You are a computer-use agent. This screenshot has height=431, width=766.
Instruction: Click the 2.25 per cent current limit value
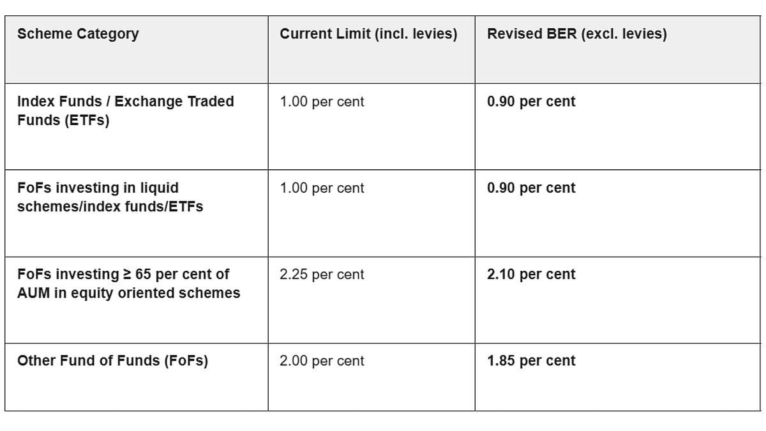coord(322,275)
